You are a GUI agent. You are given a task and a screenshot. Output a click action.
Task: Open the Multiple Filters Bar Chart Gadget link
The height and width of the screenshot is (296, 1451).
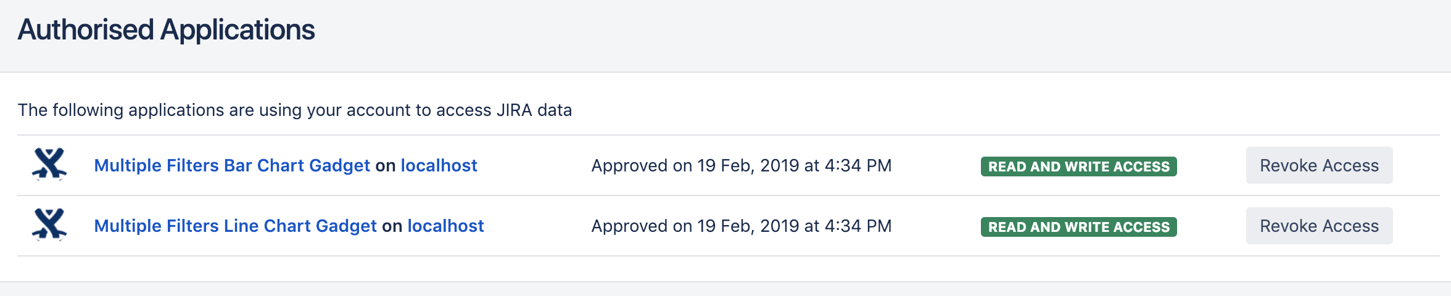[232, 165]
